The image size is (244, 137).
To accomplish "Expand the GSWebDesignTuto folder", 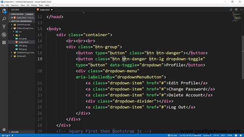I will click(x=12, y=53).
